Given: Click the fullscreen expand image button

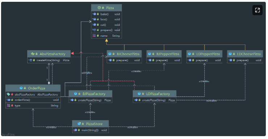Looking at the screenshot, I should [x=257, y=10].
